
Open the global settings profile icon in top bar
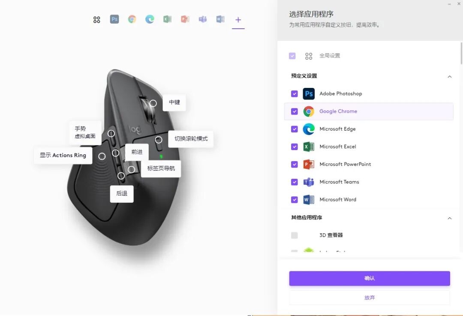(96, 20)
